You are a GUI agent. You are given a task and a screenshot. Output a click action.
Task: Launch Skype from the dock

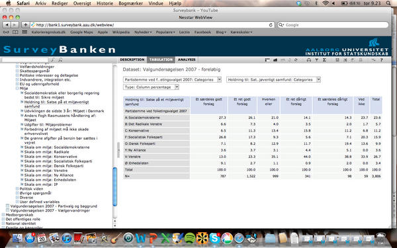pyautogui.click(x=214, y=238)
